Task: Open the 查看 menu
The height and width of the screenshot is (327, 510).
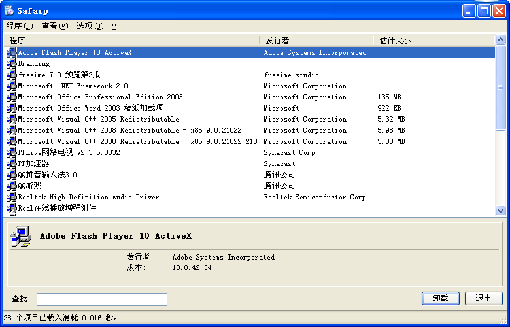Action: (x=54, y=26)
